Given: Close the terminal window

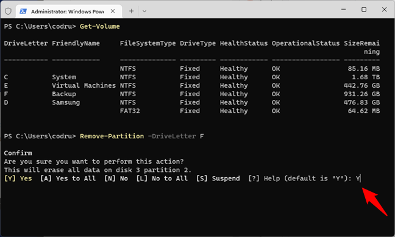Looking at the screenshot, I should tap(384, 10).
